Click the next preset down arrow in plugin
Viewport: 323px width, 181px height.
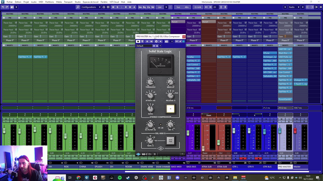coord(157,46)
